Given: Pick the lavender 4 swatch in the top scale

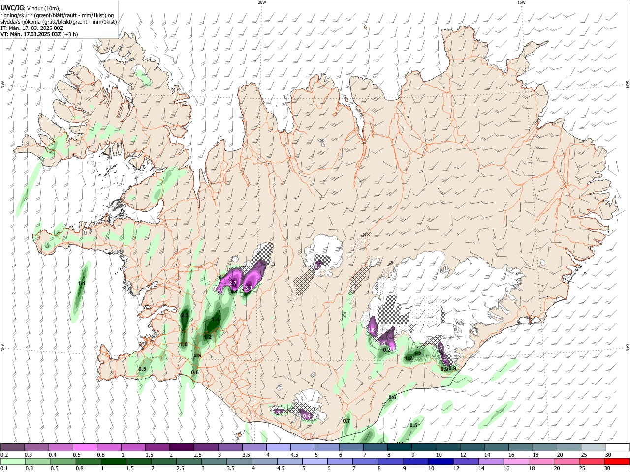Looking at the screenshot, I should pos(279,448).
